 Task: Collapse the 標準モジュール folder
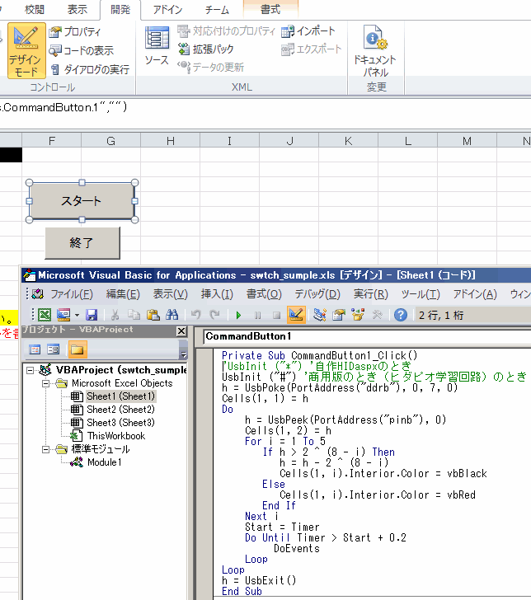[46, 449]
